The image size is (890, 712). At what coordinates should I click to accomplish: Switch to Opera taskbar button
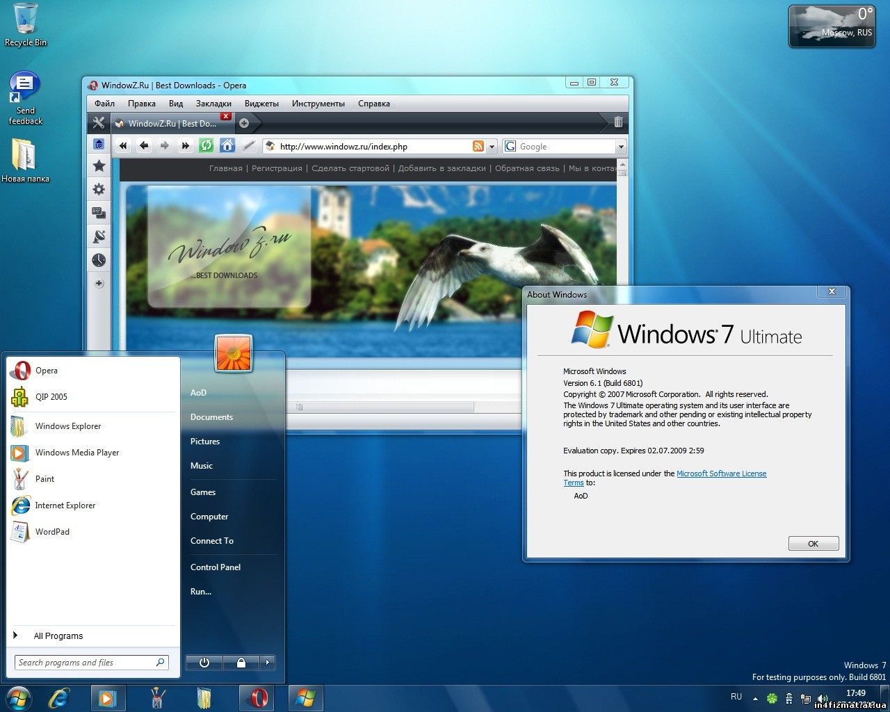[x=257, y=698]
